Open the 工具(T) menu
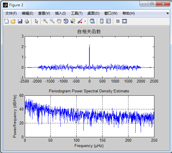172x153 pixels. coord(77,13)
